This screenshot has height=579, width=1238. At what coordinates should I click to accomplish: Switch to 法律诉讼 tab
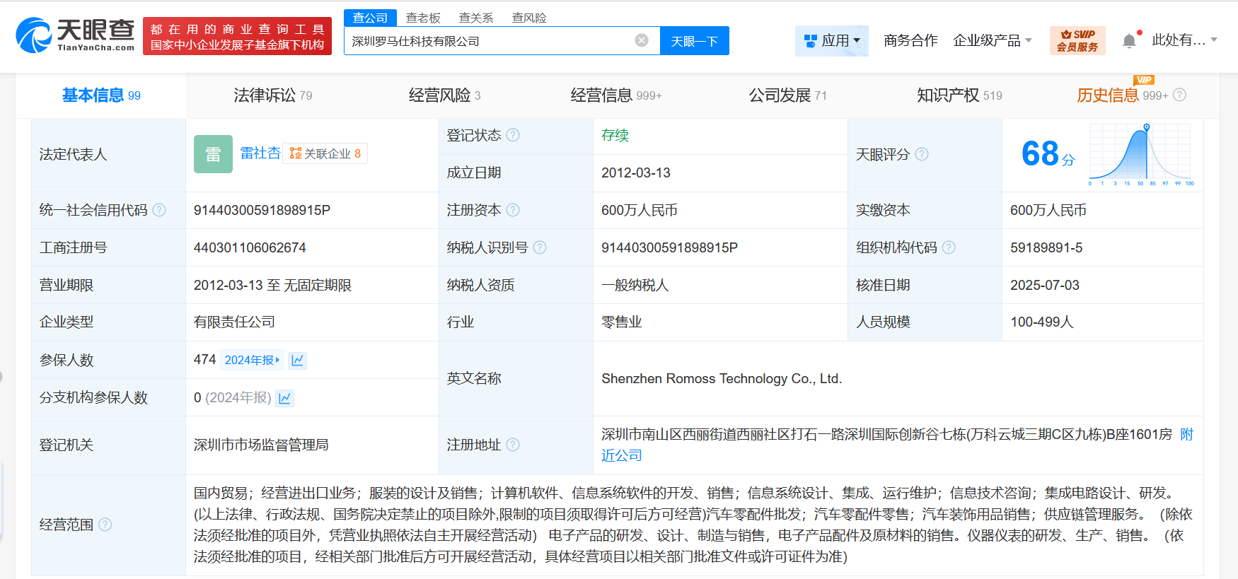[272, 95]
